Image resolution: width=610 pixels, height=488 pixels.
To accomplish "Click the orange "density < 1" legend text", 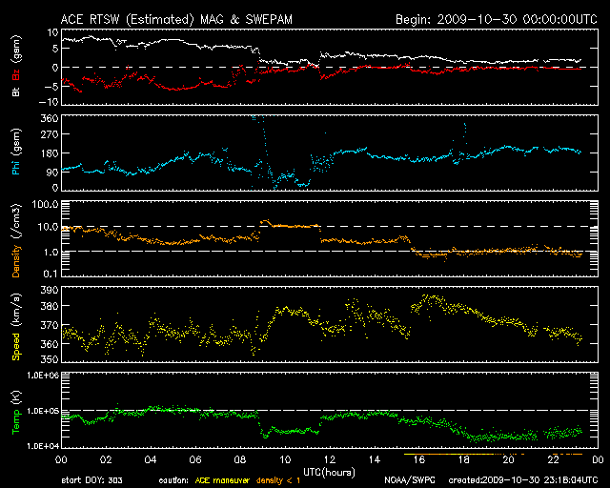I will (x=278, y=480).
